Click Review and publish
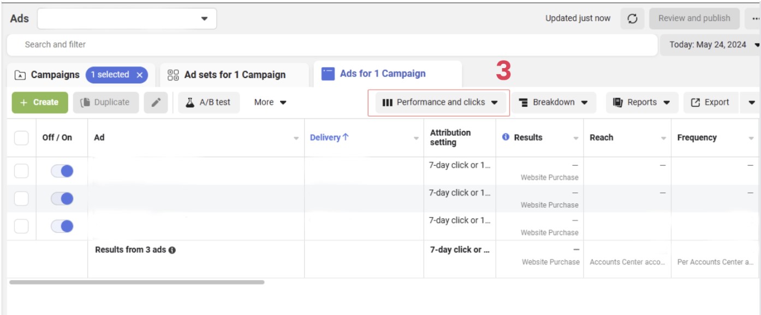761x315 pixels. 694,17
